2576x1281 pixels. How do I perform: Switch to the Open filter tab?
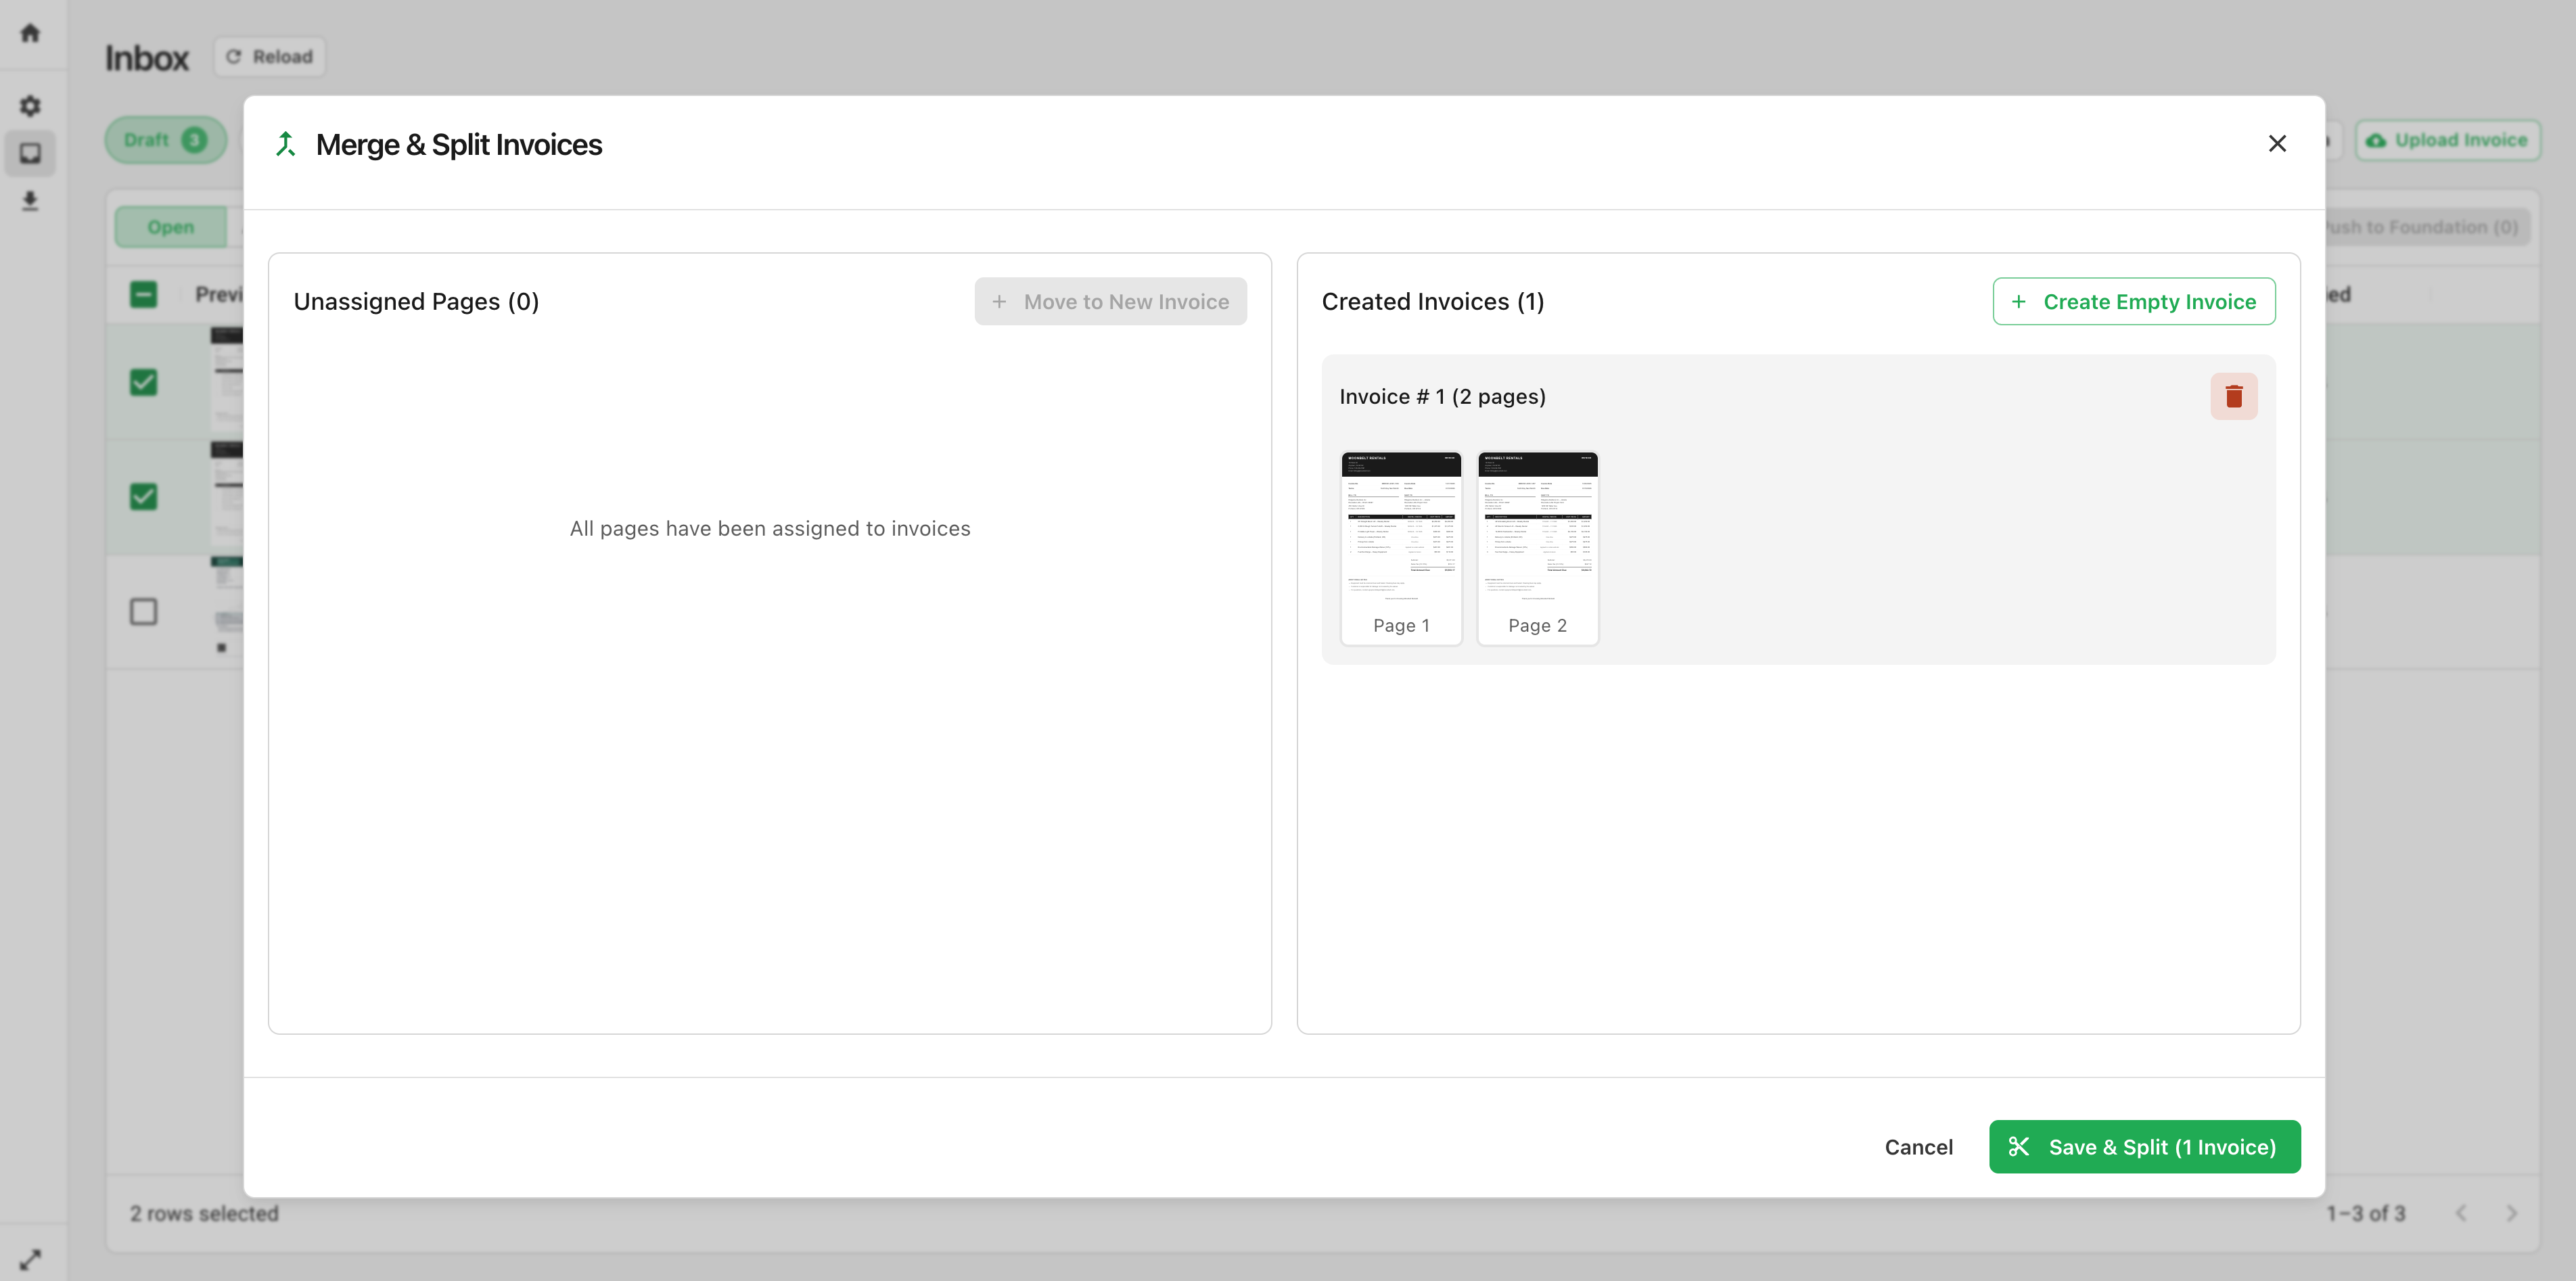click(171, 226)
